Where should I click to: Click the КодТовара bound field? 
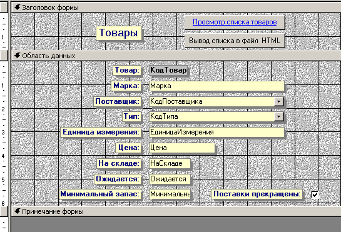pos(168,70)
